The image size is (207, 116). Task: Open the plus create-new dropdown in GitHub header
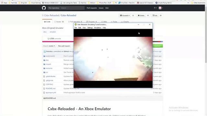click(155, 8)
